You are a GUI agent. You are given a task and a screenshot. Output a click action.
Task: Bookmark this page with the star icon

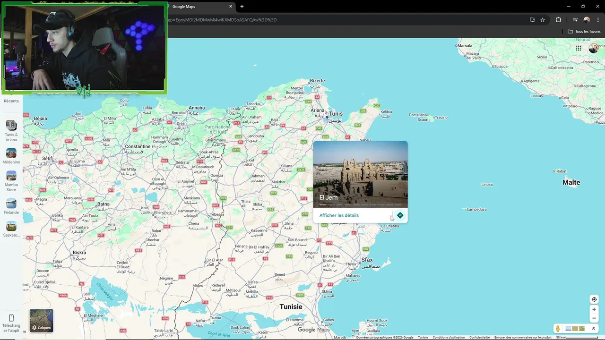(543, 20)
